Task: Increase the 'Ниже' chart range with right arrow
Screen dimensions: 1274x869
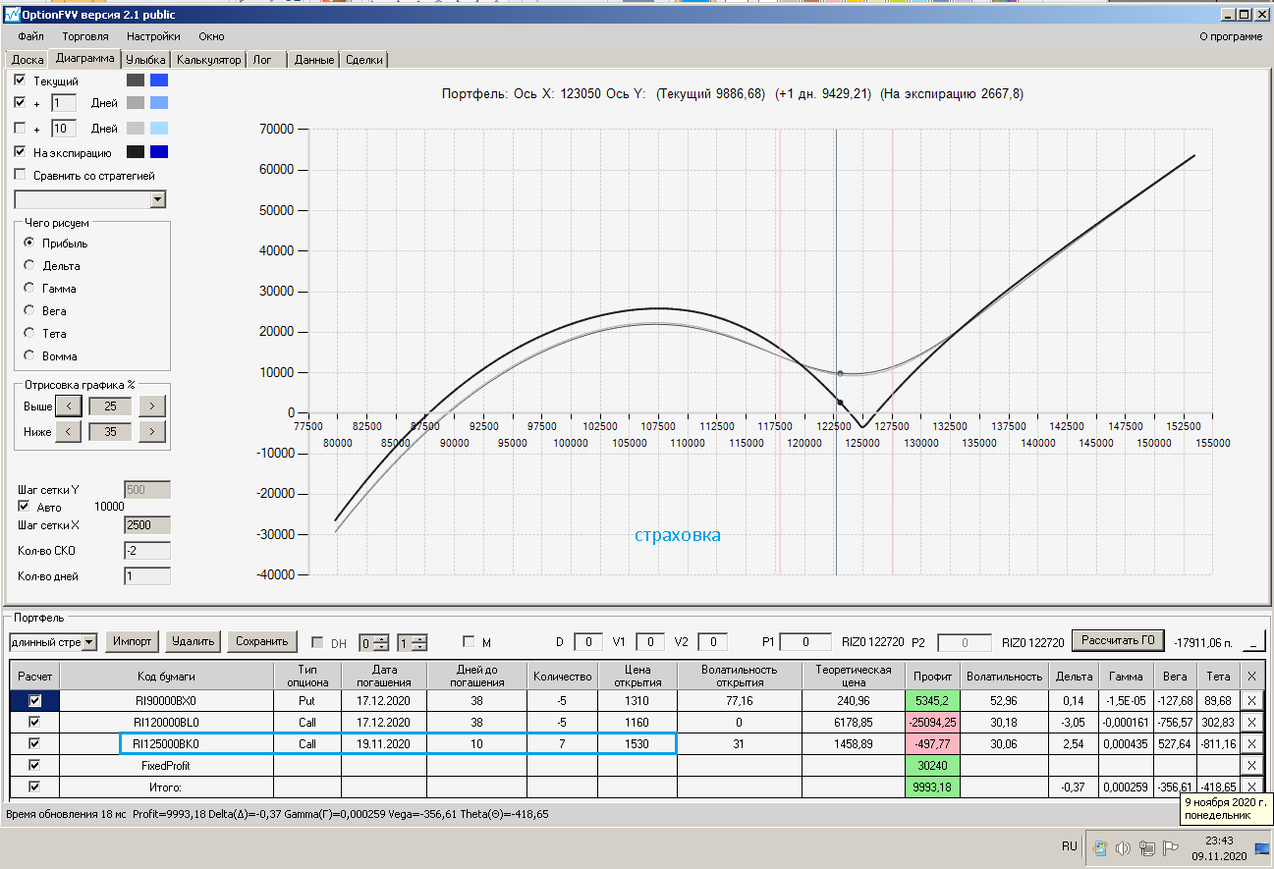Action: tap(151, 431)
